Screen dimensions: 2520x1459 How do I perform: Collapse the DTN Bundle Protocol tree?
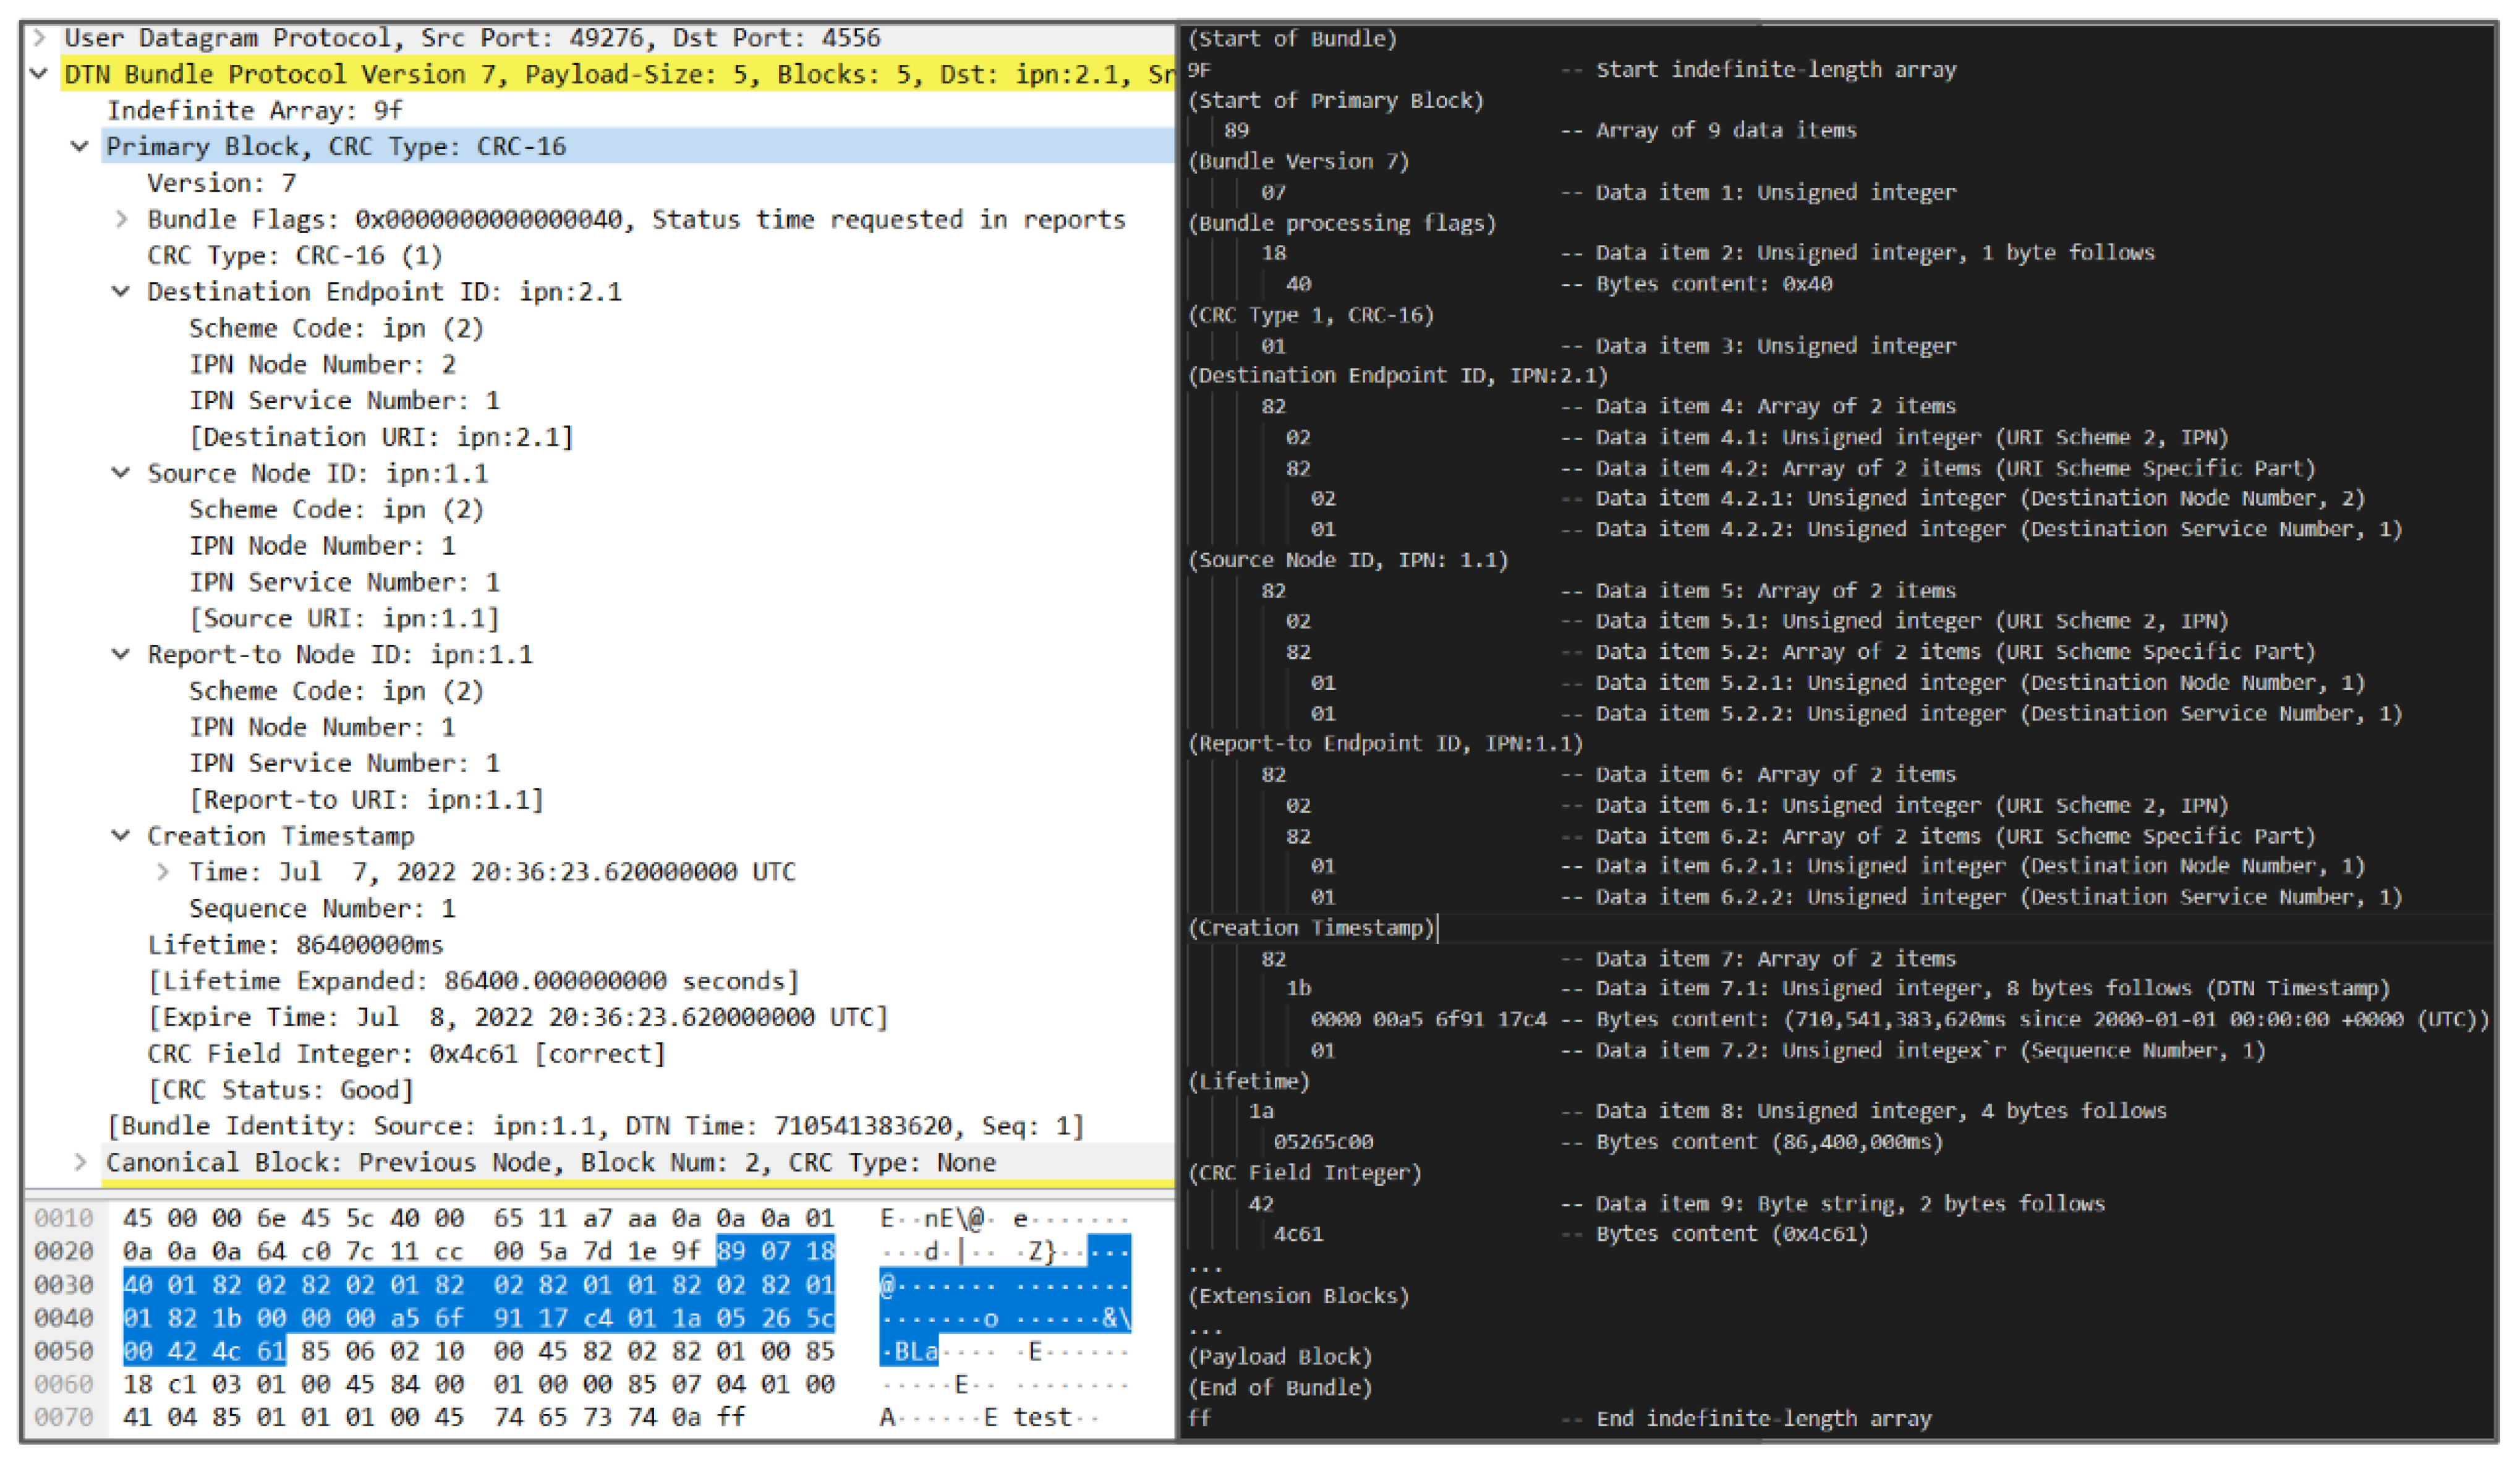39,74
